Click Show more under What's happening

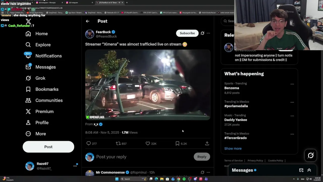coord(233,149)
